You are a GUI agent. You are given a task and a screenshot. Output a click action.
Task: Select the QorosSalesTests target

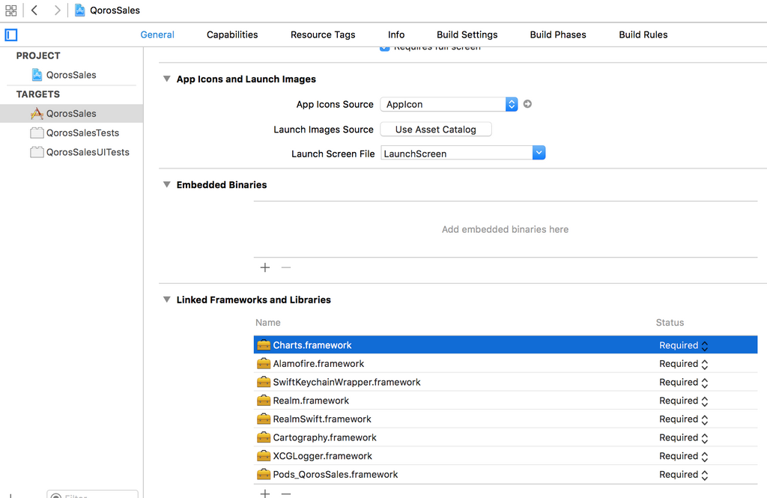(82, 133)
